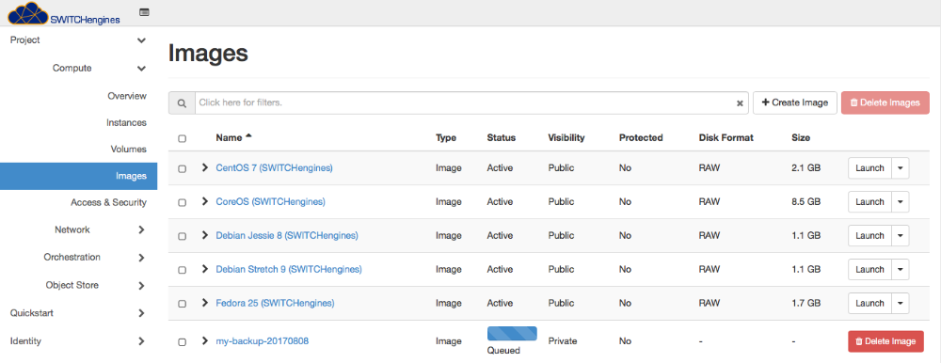This screenshot has width=941, height=363.
Task: Click the Protected column header
Action: point(641,137)
